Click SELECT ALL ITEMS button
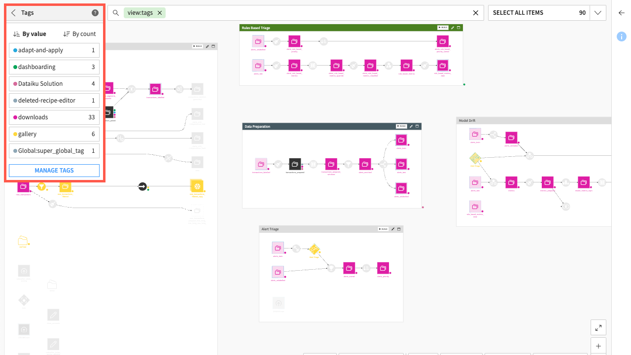The height and width of the screenshot is (355, 631). tap(539, 13)
